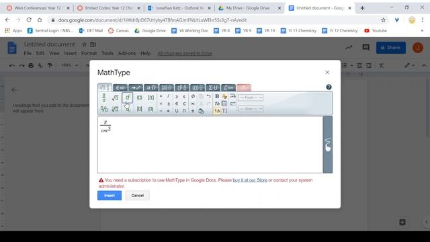
Task: Insert the union symbol
Action: tap(177, 111)
